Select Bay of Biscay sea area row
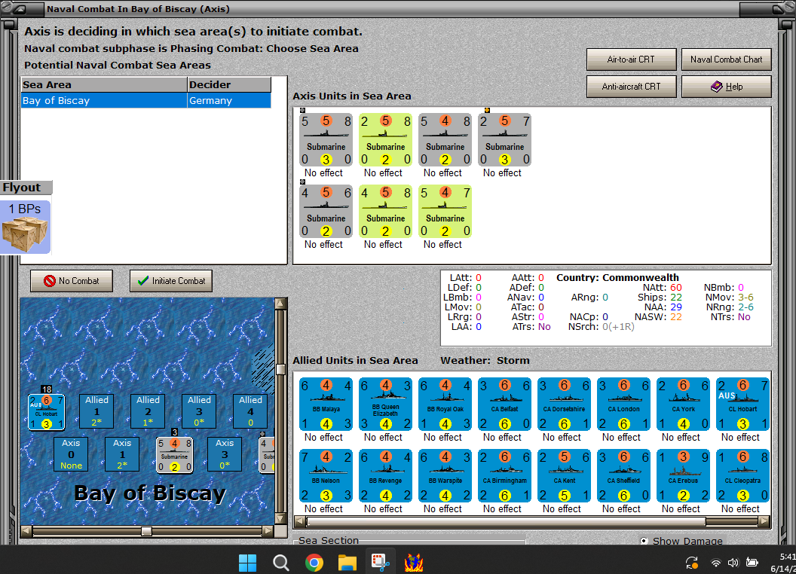796x574 pixels. (x=146, y=100)
